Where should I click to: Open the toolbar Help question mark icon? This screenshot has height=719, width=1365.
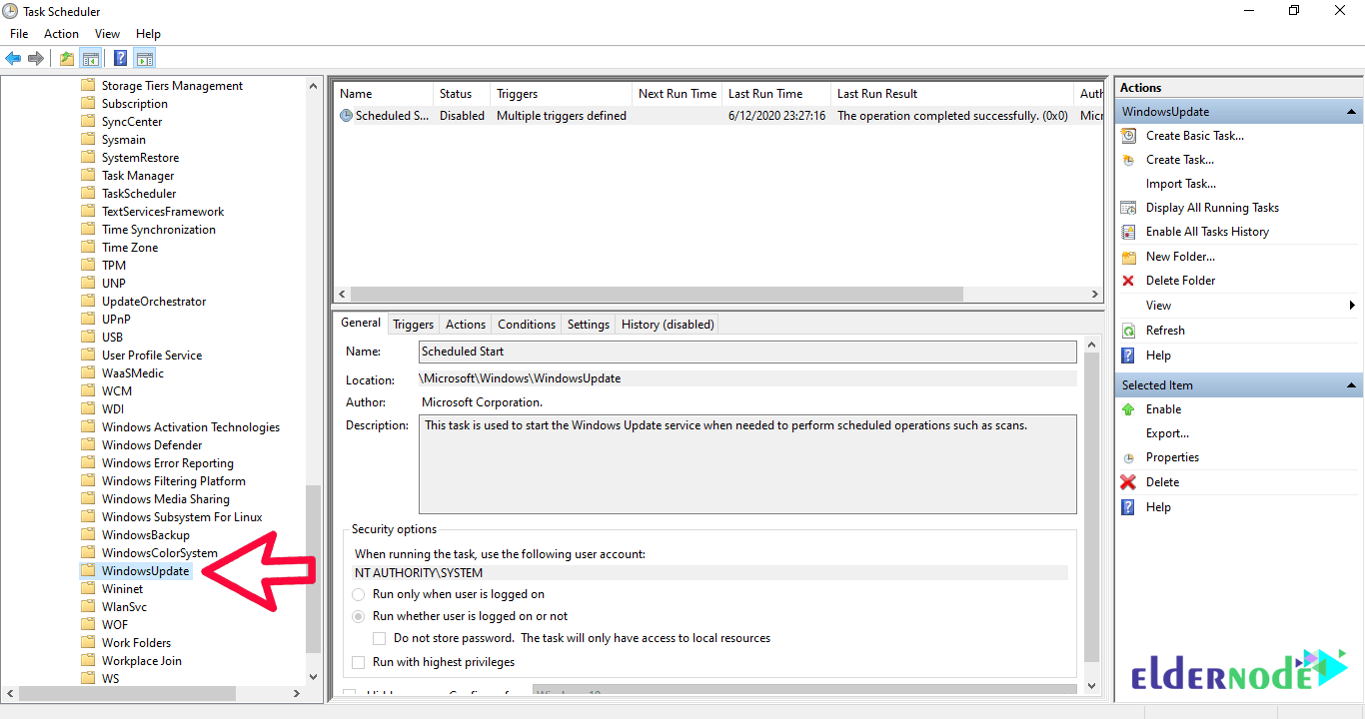tap(121, 58)
